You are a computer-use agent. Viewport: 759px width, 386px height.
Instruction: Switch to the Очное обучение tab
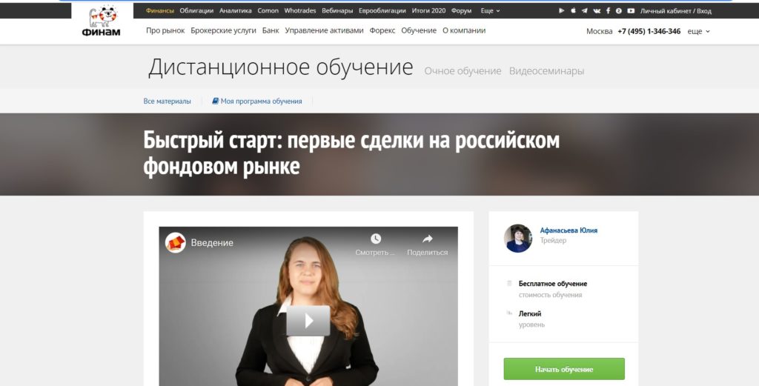tap(463, 71)
